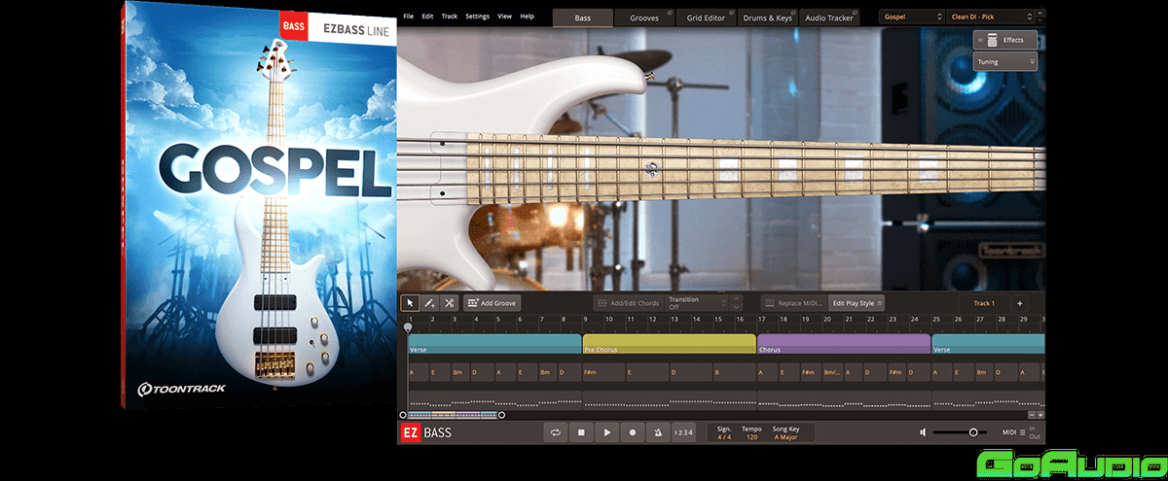This screenshot has height=481, width=1168.
Task: Select the arrow pointer tool
Action: click(411, 303)
